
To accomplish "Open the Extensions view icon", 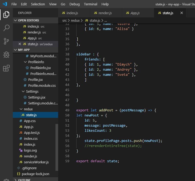I will pyautogui.click(x=6, y=69).
